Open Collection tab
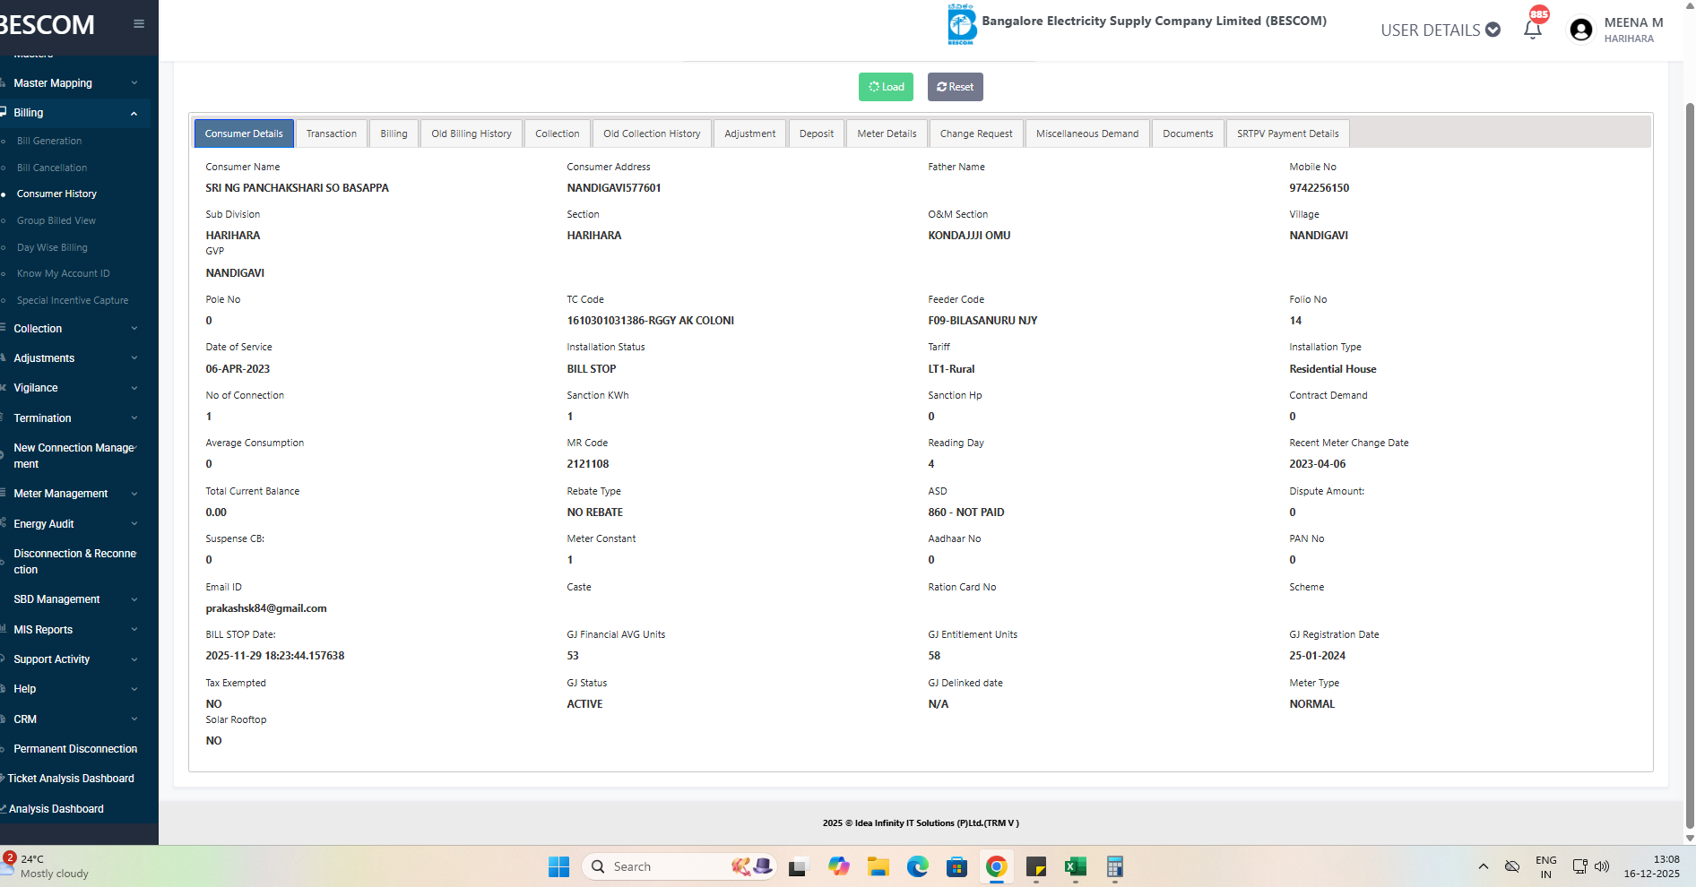Screen dimensions: 1696x887 [x=558, y=133]
